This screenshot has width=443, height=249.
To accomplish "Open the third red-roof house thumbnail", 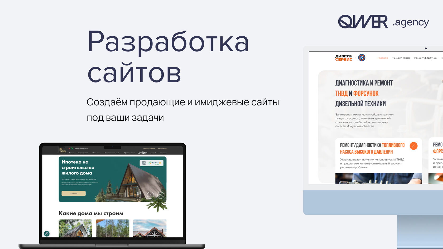I will [150, 228].
